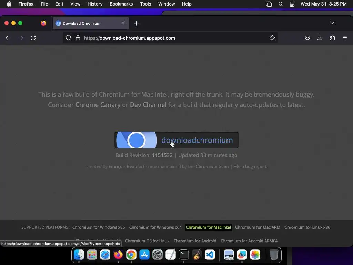Open the History menu

tap(95, 4)
